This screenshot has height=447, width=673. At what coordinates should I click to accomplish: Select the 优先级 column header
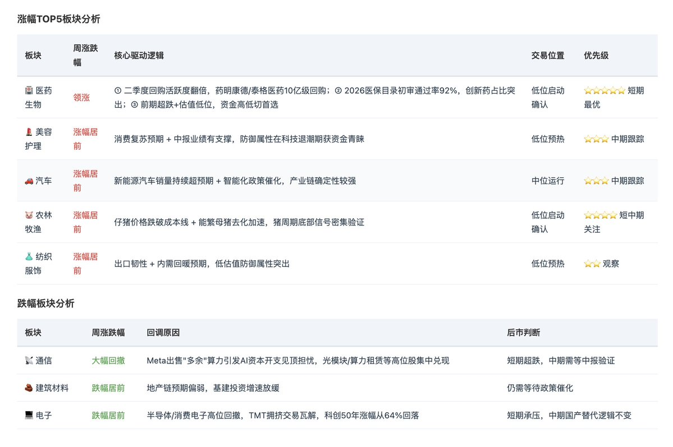pyautogui.click(x=596, y=56)
